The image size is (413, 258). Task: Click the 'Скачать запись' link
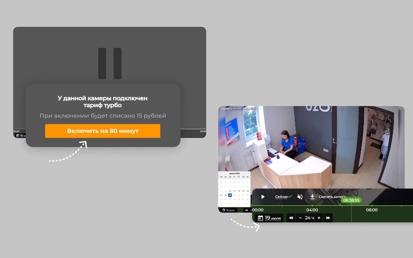pos(332,197)
